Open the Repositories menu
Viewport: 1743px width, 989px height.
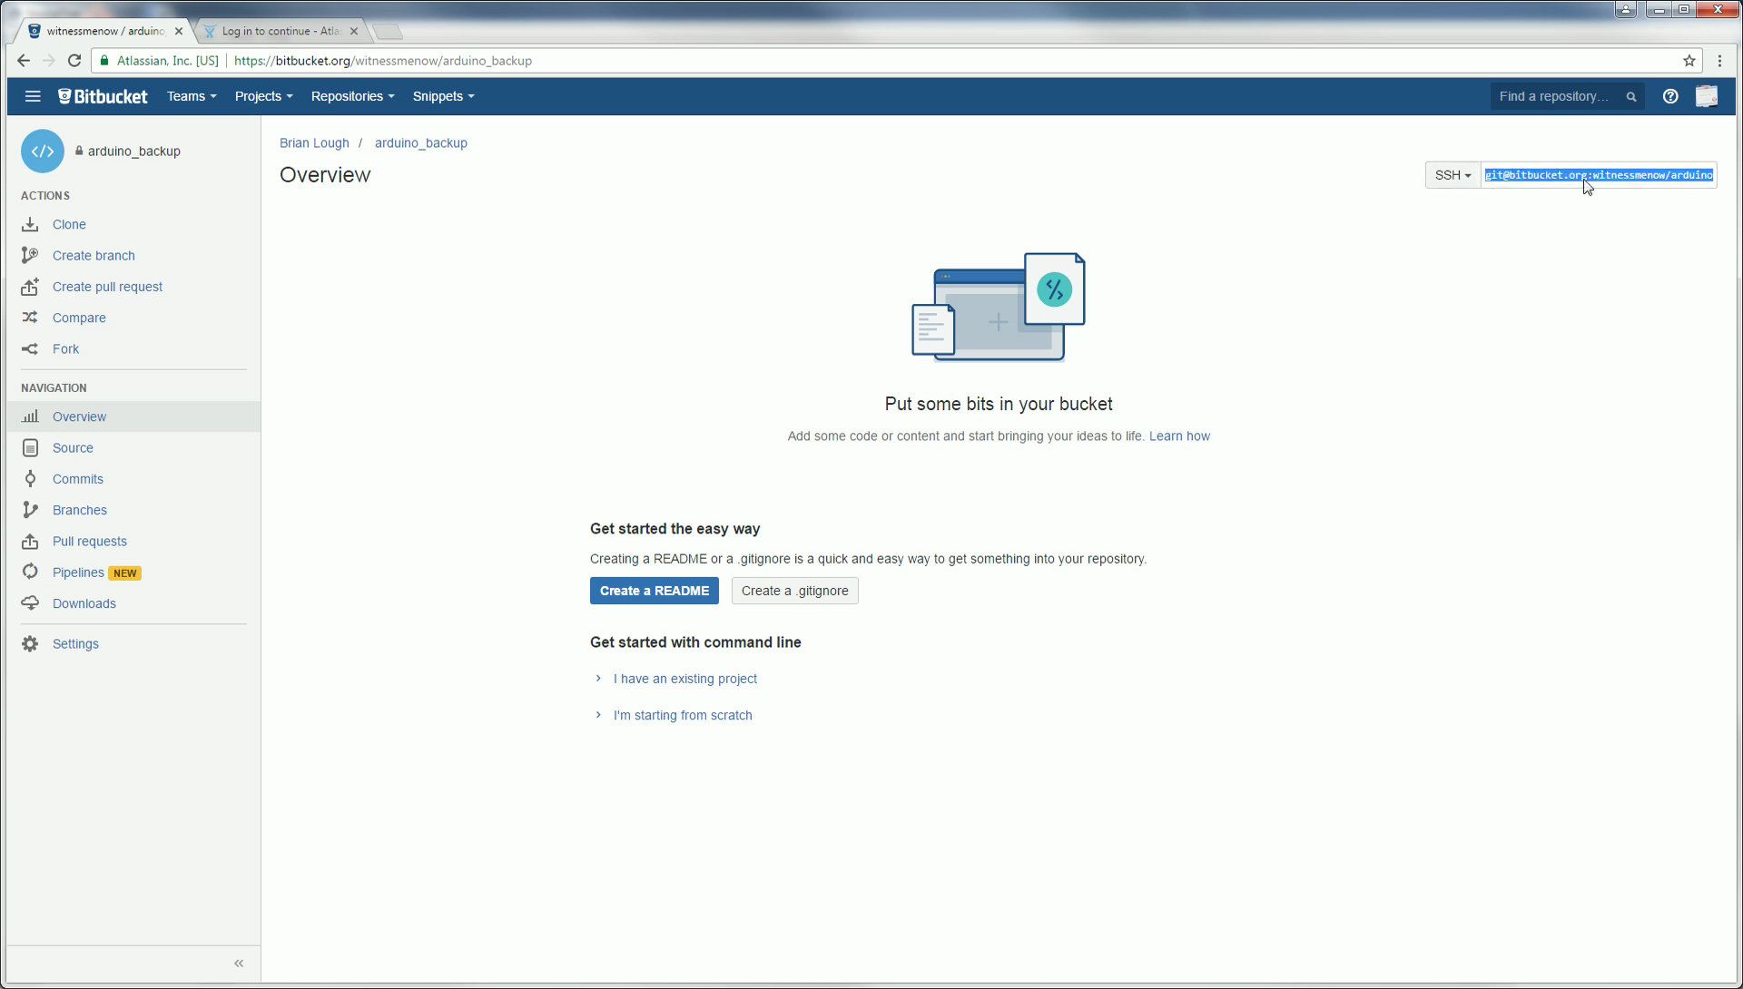352,96
